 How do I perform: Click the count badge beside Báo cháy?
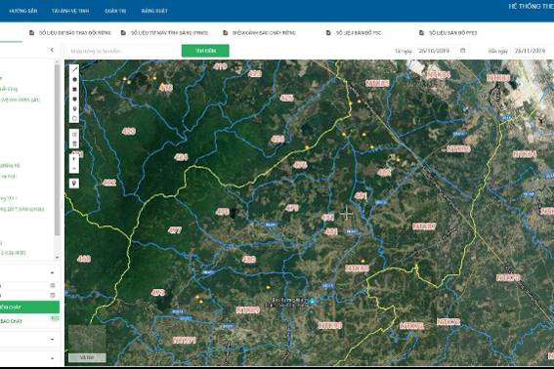coord(55,318)
